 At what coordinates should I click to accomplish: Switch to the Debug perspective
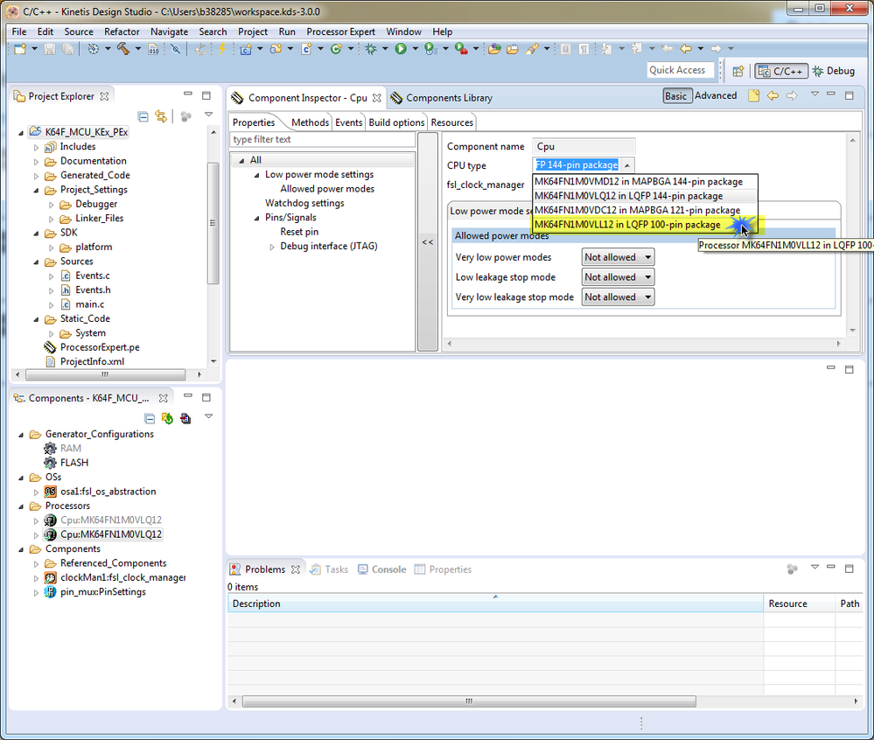(834, 71)
